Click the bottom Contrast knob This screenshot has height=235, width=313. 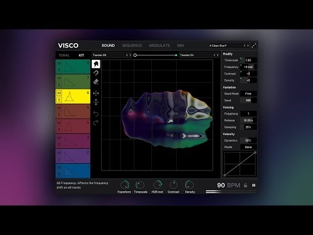click(x=173, y=185)
